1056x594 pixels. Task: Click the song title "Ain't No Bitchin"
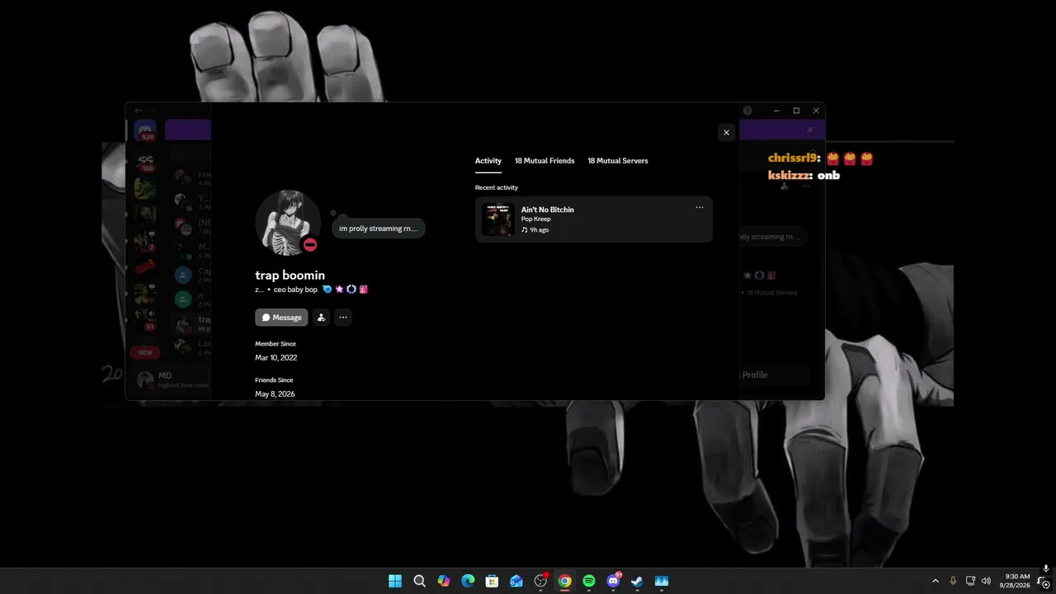[x=548, y=210]
